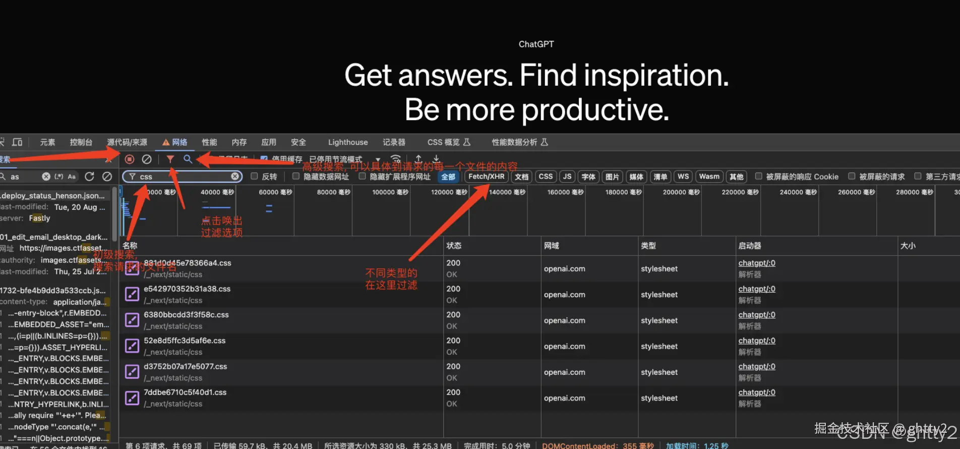Toggle device toolbar icon
Image resolution: width=960 pixels, height=449 pixels.
tap(17, 142)
